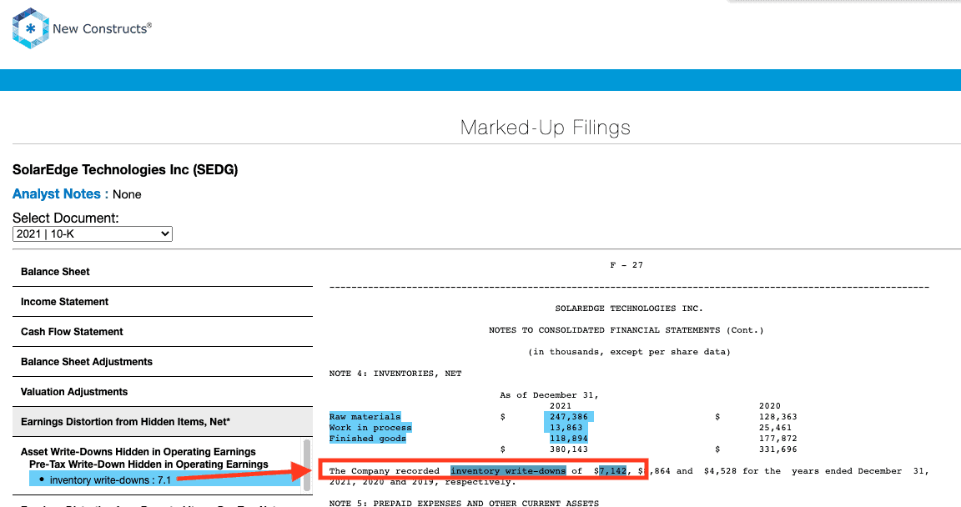Click the 'in thousands, except per share data' line
The height and width of the screenshot is (507, 961).
(x=630, y=352)
